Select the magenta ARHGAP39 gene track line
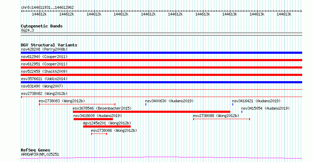This screenshot has height=162, width=312. pyautogui.click(x=161, y=157)
